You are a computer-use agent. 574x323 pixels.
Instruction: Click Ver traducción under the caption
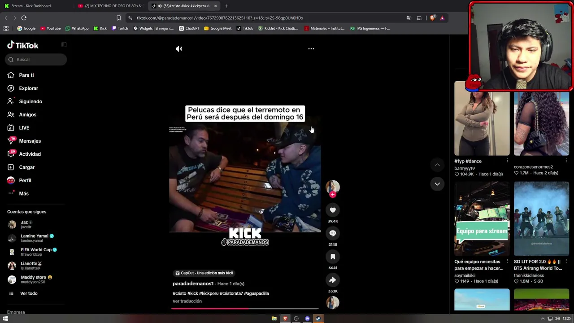187,301
